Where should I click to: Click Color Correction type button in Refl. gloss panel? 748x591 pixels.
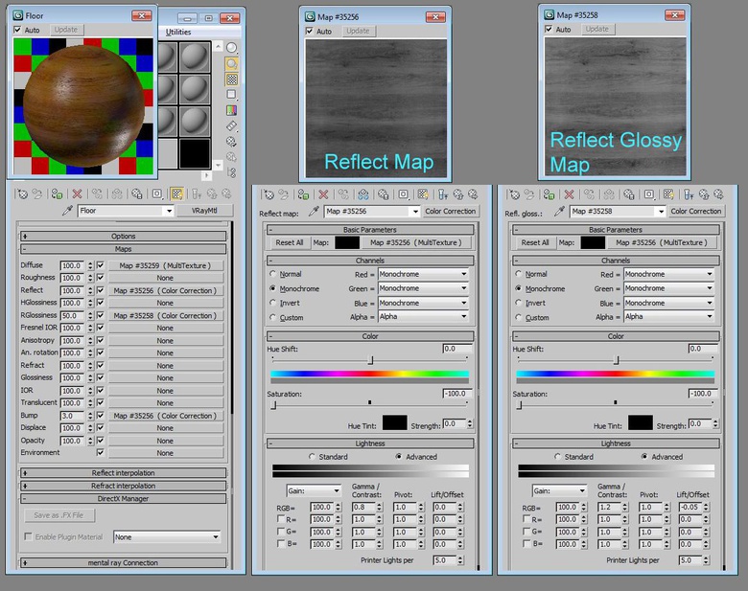[x=696, y=211]
